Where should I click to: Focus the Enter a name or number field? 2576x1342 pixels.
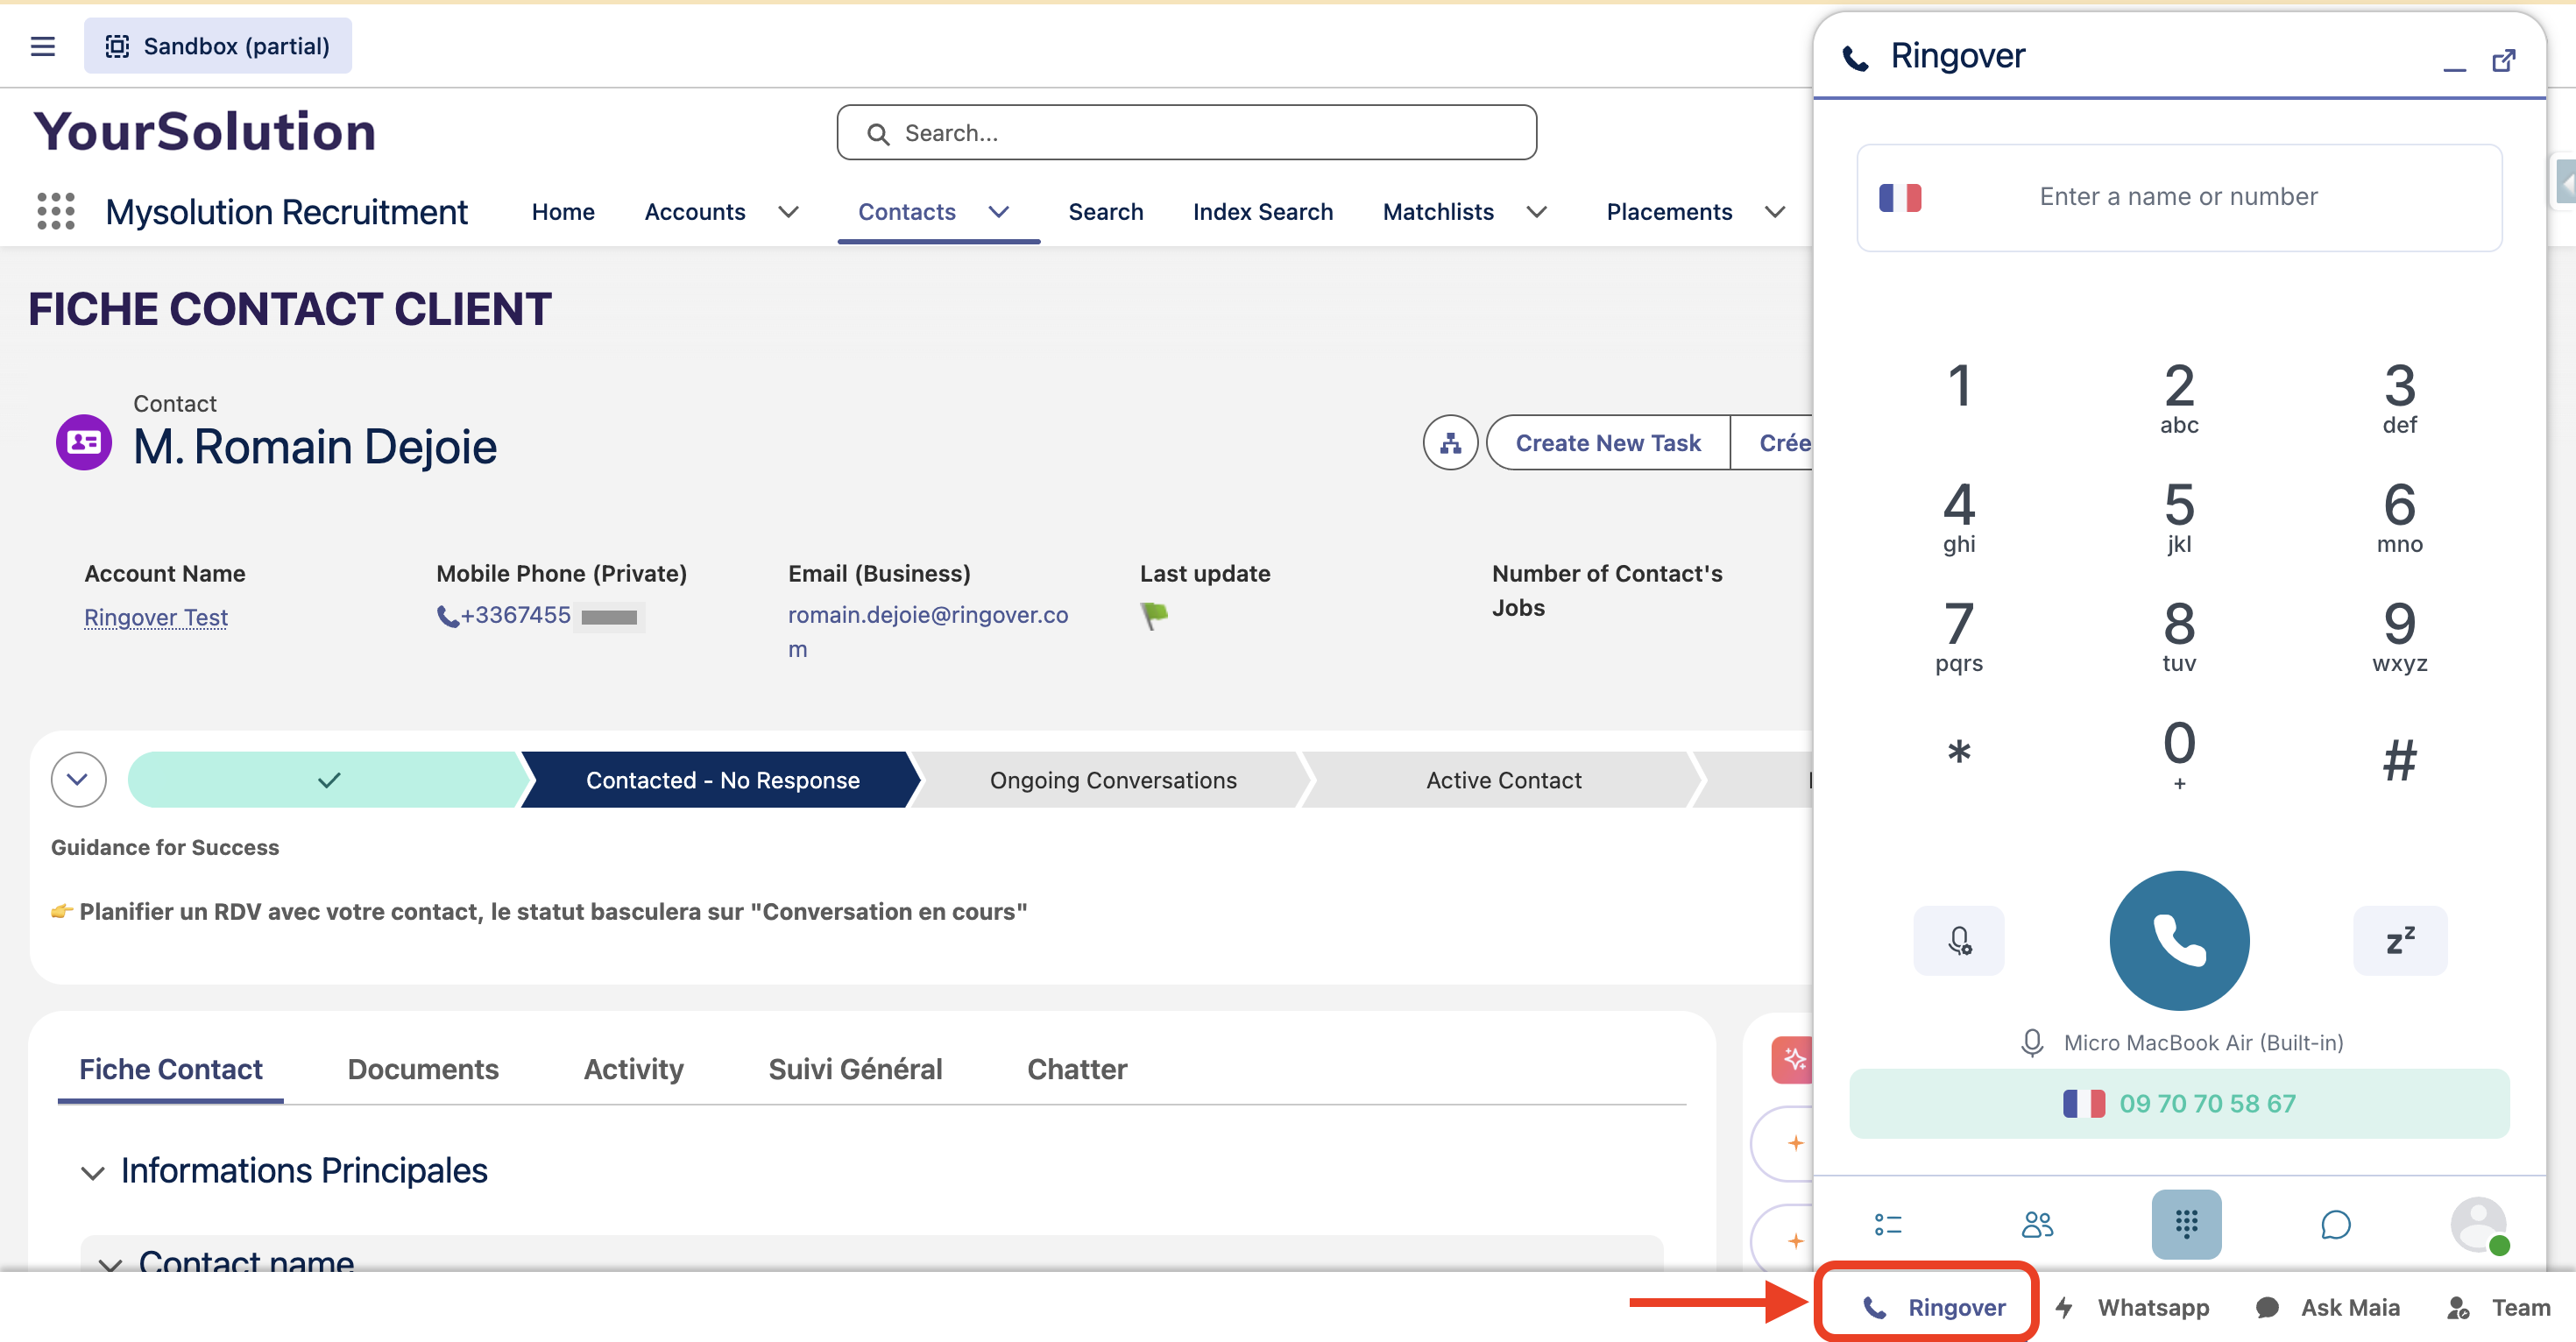coord(2179,197)
